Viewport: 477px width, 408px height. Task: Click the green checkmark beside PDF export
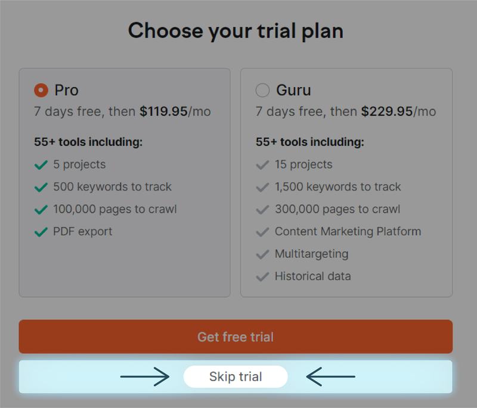pos(41,232)
